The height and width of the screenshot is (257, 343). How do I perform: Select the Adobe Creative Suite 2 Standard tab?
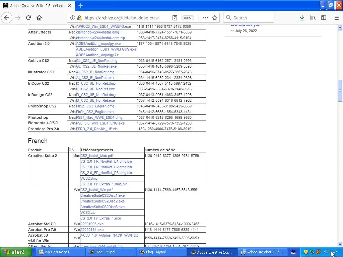[38, 6]
